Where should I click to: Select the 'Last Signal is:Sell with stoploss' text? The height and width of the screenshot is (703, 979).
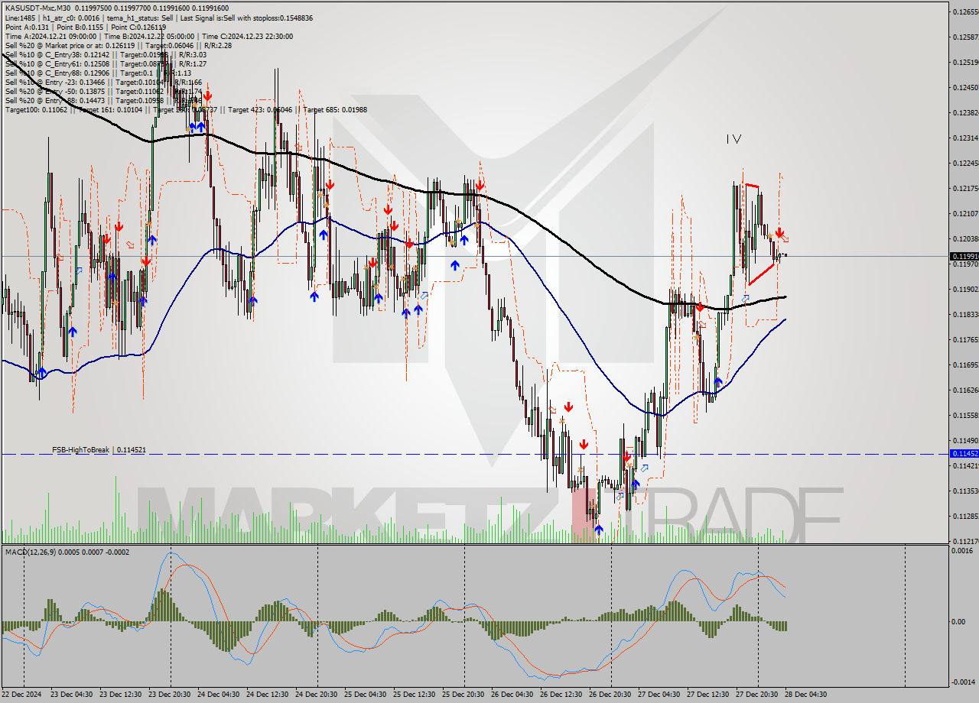click(x=248, y=18)
